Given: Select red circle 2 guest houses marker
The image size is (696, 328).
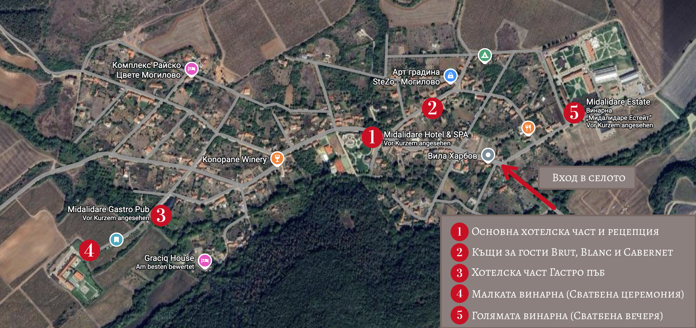Looking at the screenshot, I should point(432,108).
